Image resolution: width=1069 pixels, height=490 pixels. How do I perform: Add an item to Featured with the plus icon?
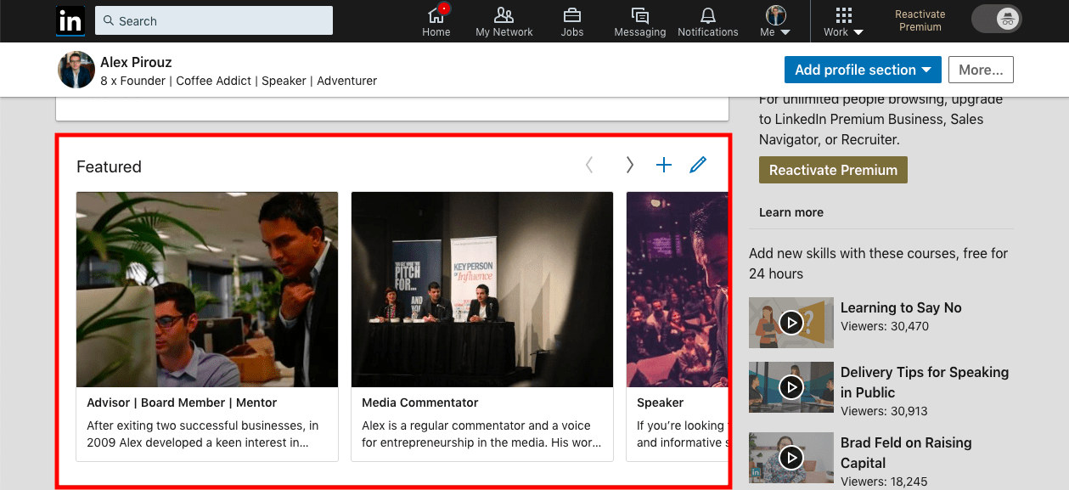coord(663,165)
